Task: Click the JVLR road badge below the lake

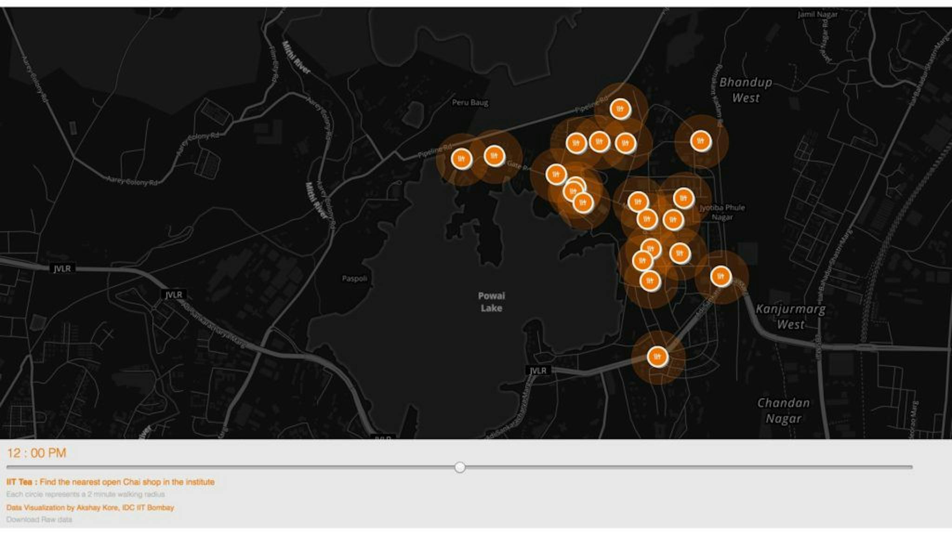Action: pyautogui.click(x=538, y=370)
